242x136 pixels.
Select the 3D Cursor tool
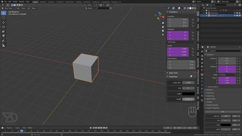3,17
